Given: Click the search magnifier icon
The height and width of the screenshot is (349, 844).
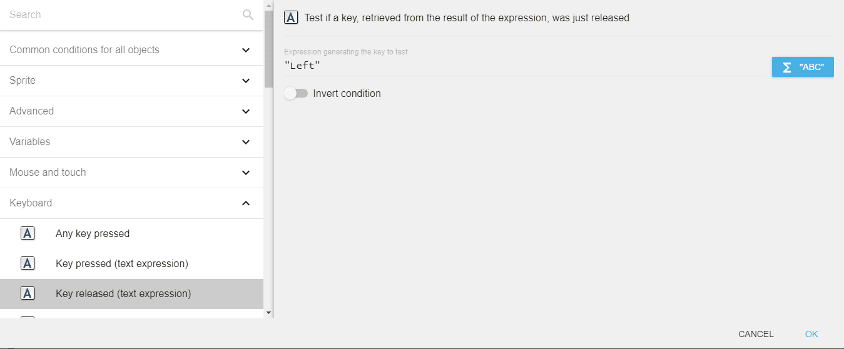Looking at the screenshot, I should 248,14.
